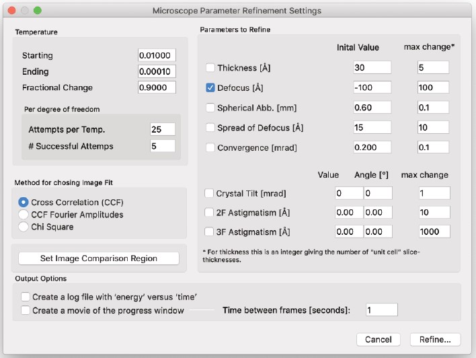Select the Chi Square radio button
The height and width of the screenshot is (358, 476).
tap(24, 227)
